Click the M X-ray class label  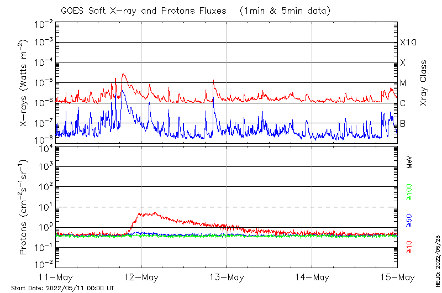(x=403, y=83)
